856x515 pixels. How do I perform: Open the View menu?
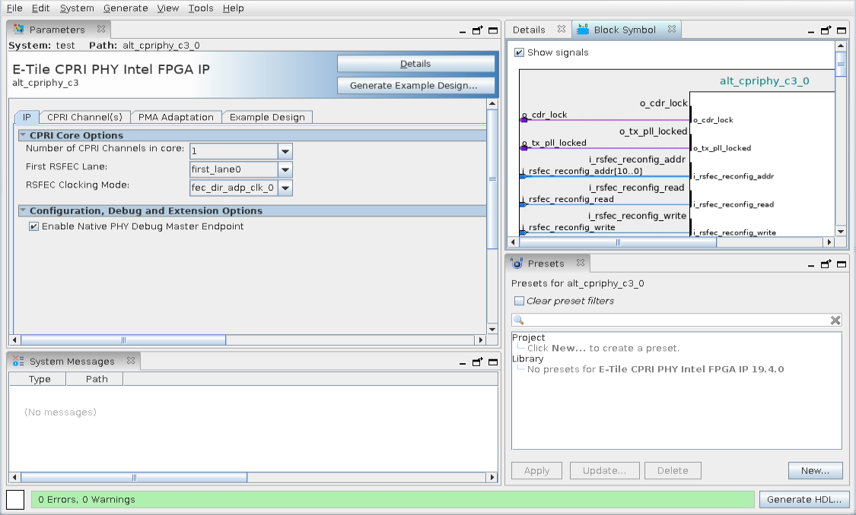[x=167, y=8]
